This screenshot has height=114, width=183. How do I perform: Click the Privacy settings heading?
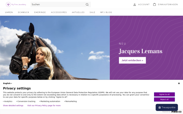(x=17, y=88)
